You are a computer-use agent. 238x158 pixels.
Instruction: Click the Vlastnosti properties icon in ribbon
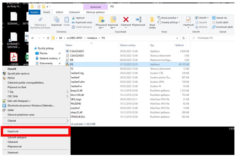click(188, 19)
